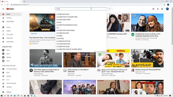Open Liked videos in the sidebar
The image size is (173, 97).
[x=11, y=42]
